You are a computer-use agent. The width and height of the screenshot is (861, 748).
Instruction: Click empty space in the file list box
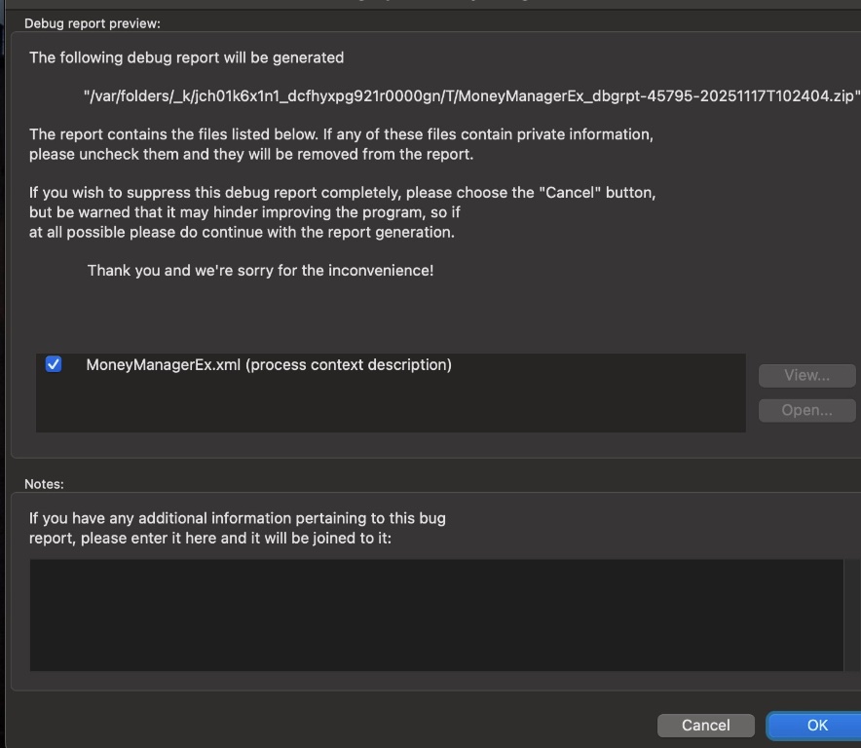390,407
